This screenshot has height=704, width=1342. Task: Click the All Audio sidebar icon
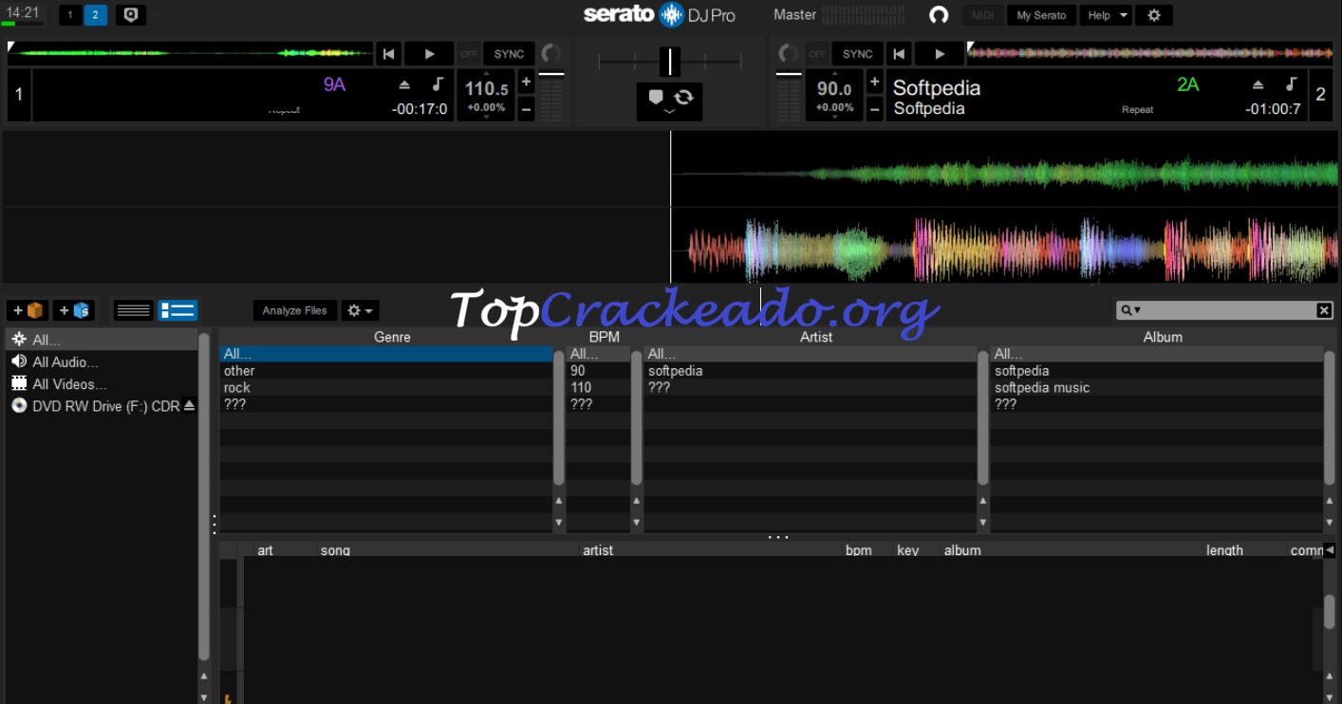coord(17,361)
